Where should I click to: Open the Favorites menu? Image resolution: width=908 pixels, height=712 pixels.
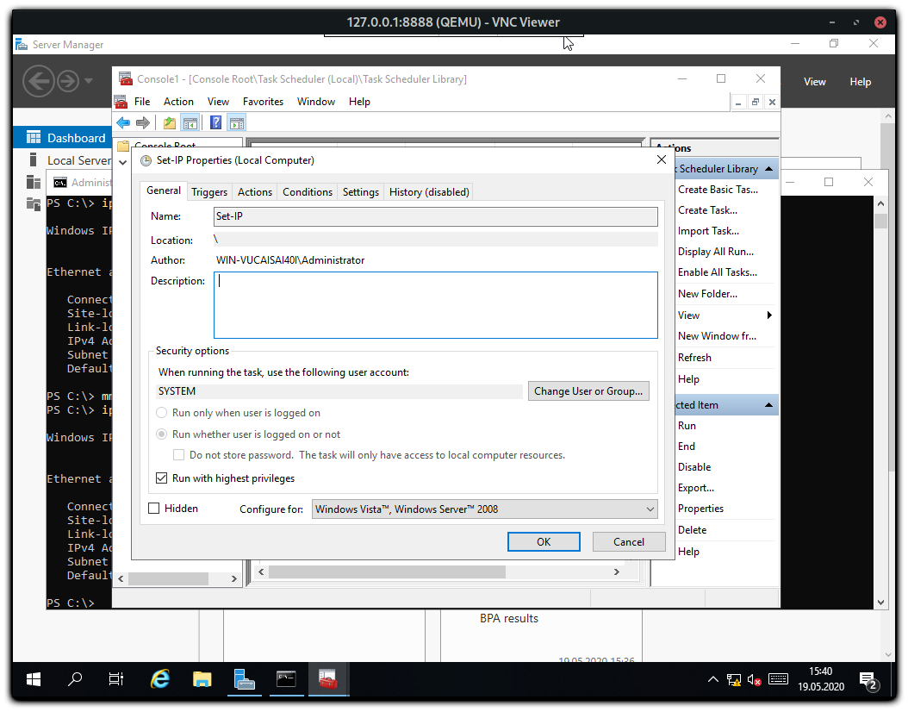pos(263,102)
